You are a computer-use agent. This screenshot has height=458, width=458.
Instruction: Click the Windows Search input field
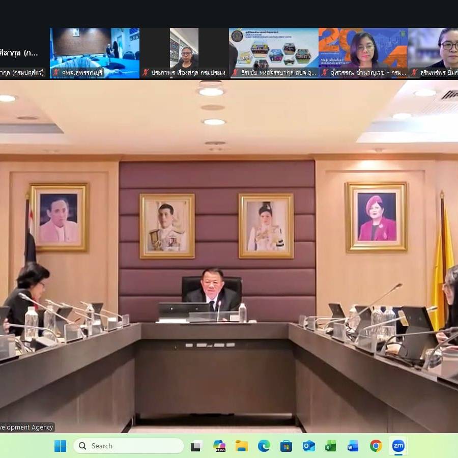[x=127, y=446]
